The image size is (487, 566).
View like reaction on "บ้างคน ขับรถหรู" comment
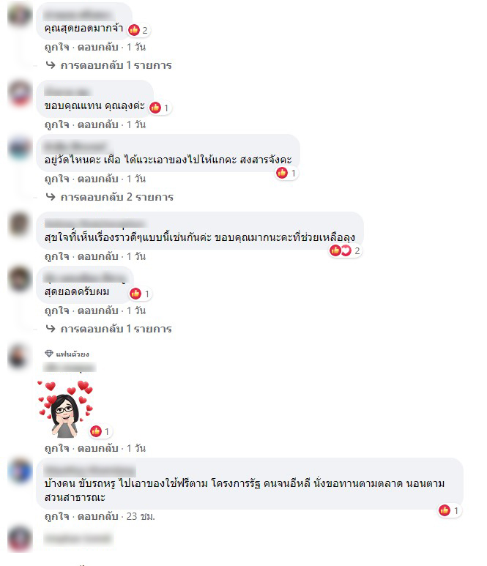pos(450,510)
